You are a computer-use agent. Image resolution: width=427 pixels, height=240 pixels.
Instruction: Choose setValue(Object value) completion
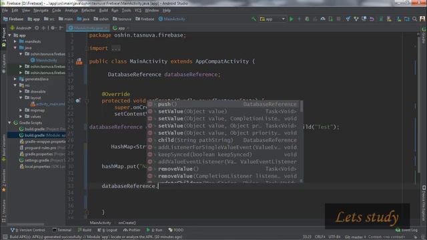[x=223, y=111]
